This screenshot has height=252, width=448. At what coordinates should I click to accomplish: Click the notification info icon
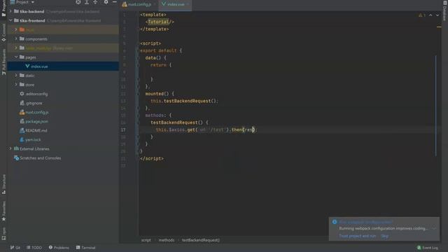click(x=335, y=222)
